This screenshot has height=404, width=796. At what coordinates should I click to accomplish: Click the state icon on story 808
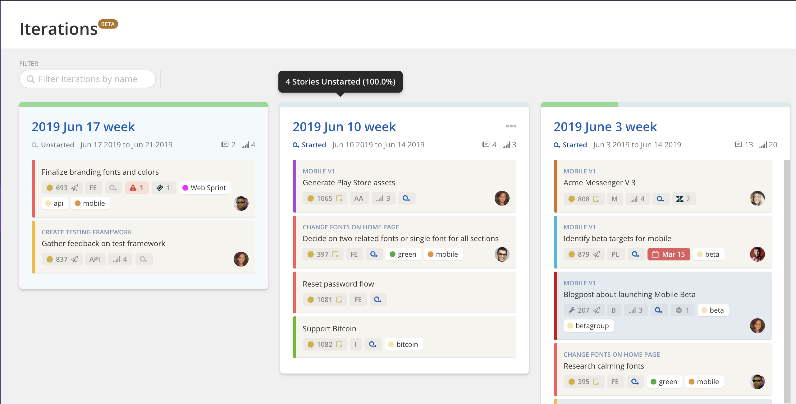(x=661, y=199)
